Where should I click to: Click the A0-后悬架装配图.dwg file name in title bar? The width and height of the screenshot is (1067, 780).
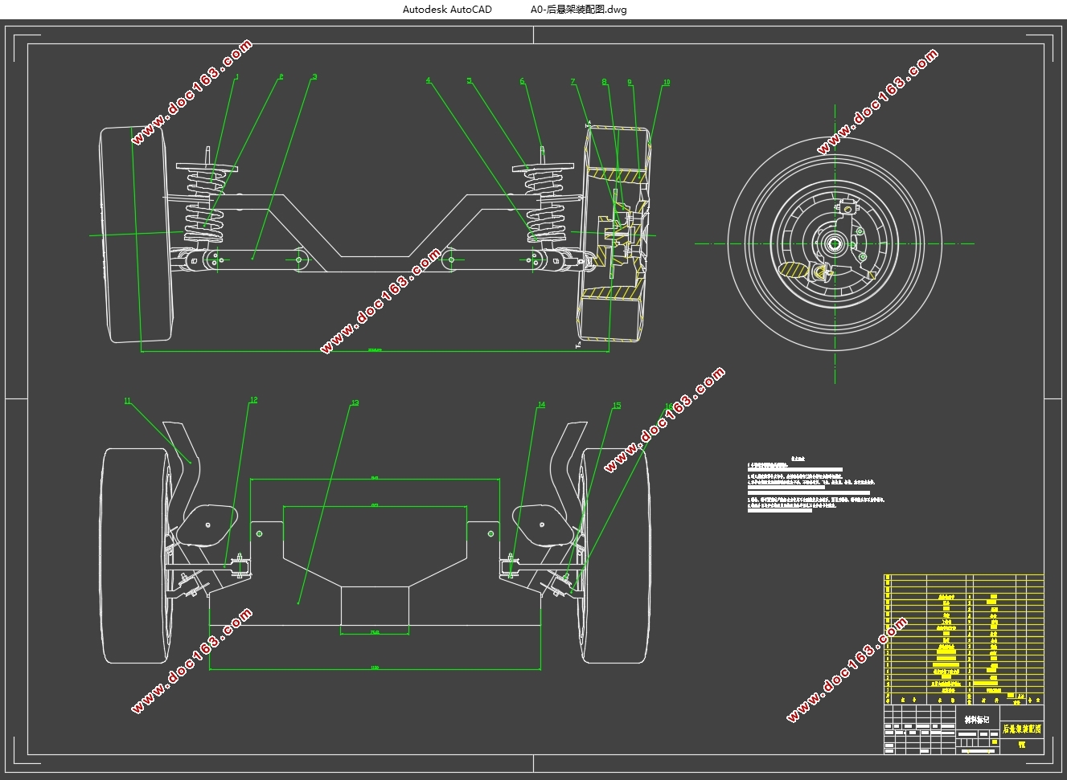pos(578,10)
